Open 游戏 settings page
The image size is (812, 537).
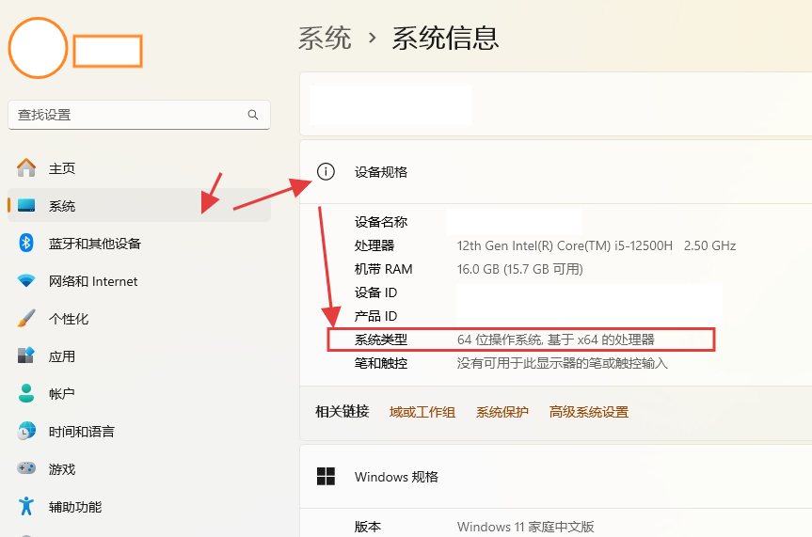[x=139, y=469]
